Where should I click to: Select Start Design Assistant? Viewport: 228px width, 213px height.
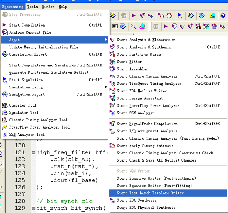168,98
